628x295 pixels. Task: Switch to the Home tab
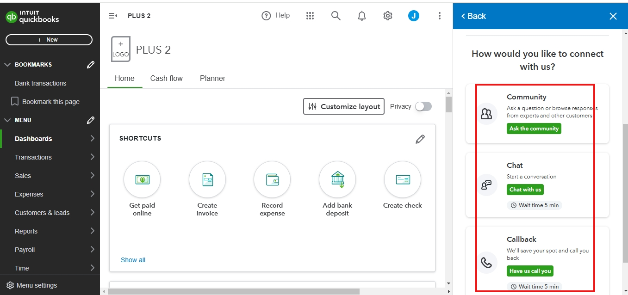124,78
